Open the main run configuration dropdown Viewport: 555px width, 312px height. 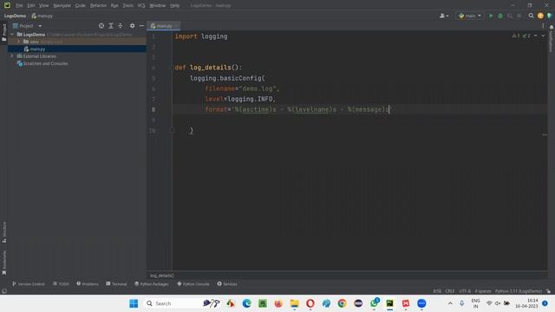pos(470,16)
